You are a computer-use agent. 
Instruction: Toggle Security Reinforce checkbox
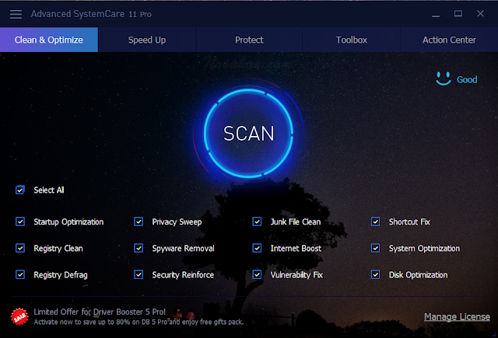[x=139, y=274]
